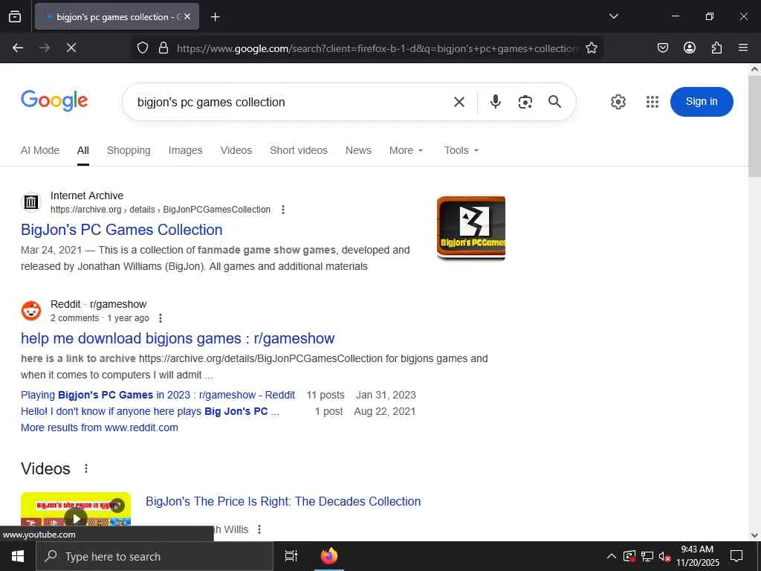Click the page vertical scrollbar thumb
Screen dimensions: 761x571
coord(754,126)
